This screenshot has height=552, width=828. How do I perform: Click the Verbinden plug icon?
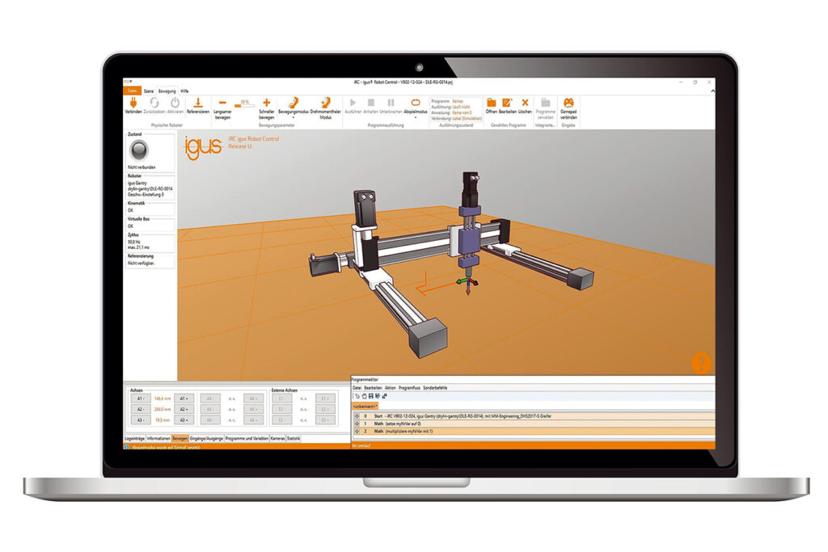click(133, 102)
